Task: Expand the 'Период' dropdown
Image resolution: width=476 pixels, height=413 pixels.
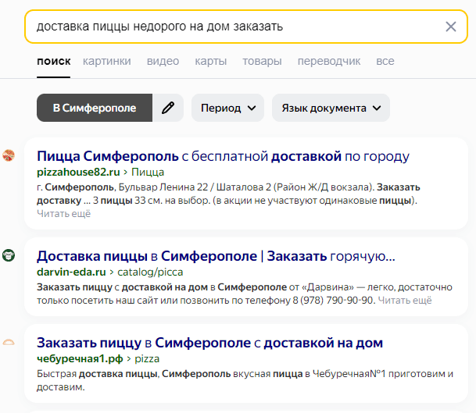Action: (x=227, y=108)
